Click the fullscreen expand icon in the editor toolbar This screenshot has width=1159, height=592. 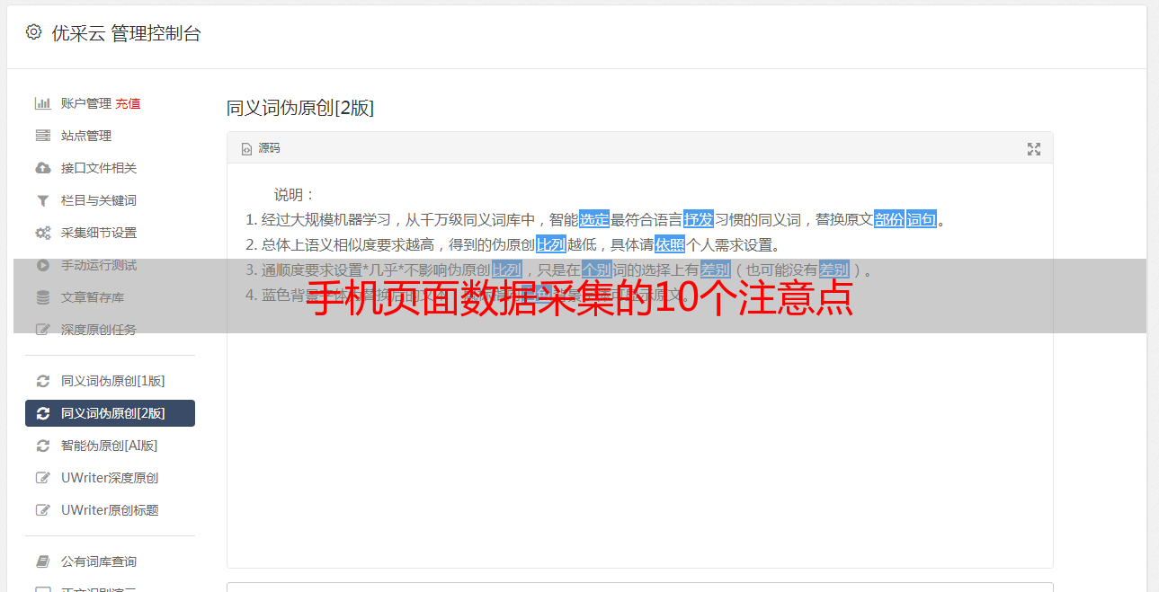pyautogui.click(x=1034, y=149)
